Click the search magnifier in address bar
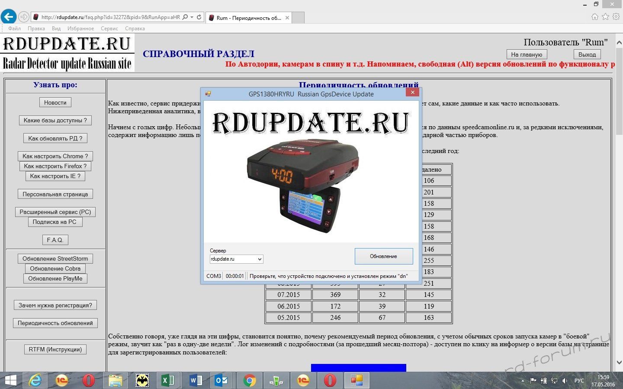Viewport: 623px width, 389px height. pos(186,17)
